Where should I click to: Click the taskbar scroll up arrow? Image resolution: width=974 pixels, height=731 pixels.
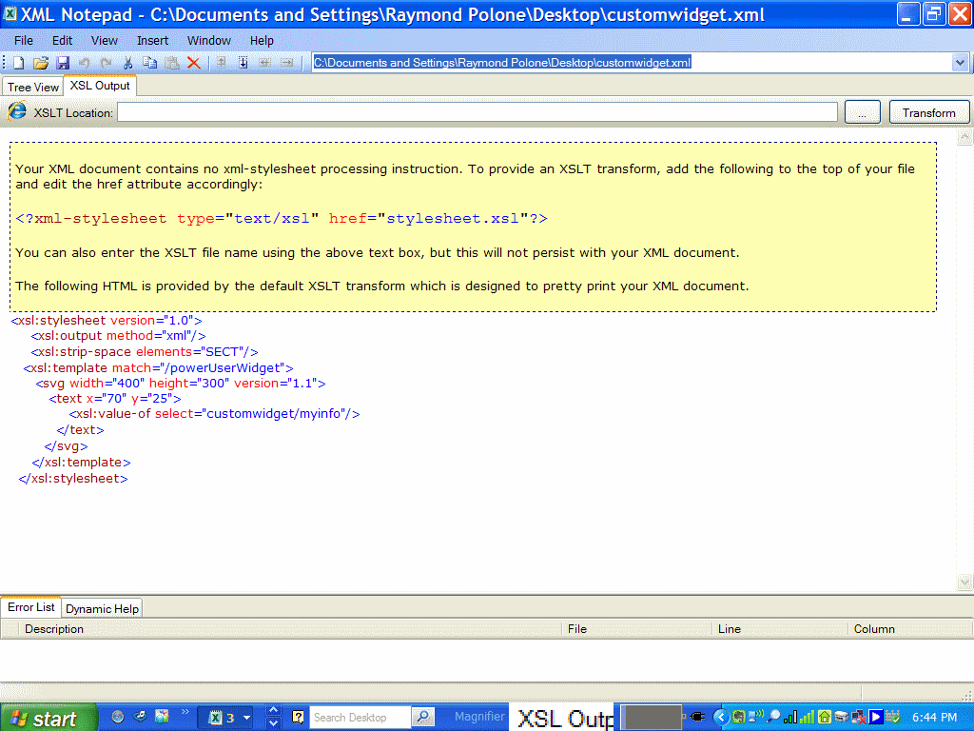coord(273,710)
